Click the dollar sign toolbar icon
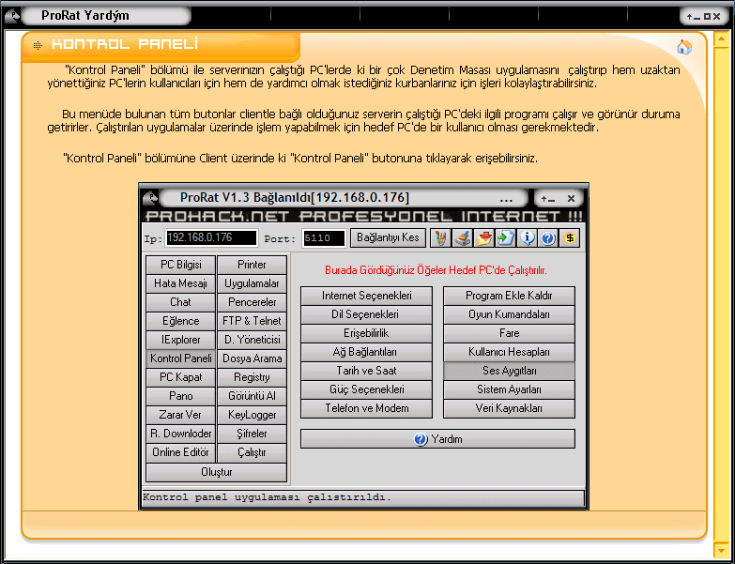Image resolution: width=735 pixels, height=564 pixels. click(571, 238)
